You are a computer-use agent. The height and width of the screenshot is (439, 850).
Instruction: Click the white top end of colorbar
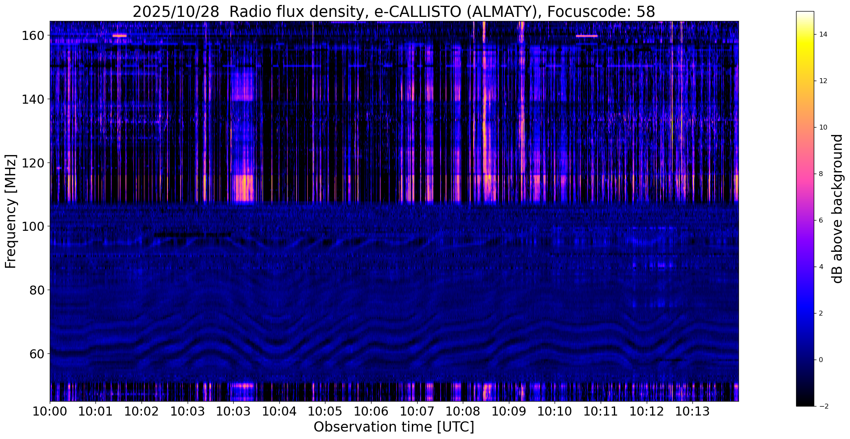(x=805, y=14)
